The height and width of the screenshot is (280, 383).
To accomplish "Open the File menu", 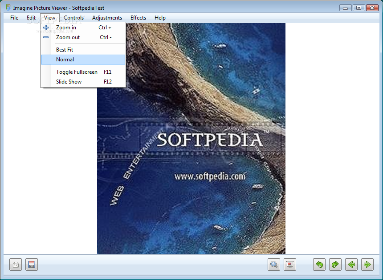I will point(14,18).
